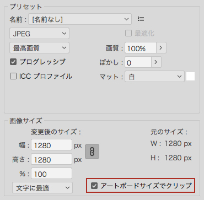Click the 画質 100% input field
Viewport: 204px width, 200px height.
tap(141, 48)
